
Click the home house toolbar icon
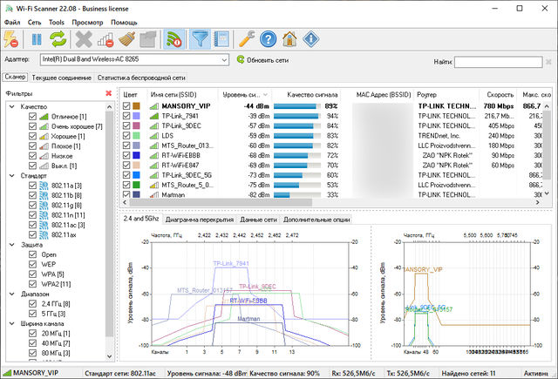click(289, 38)
